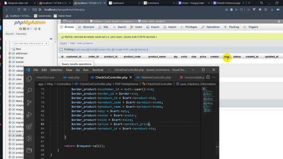Click the phpMyAdmin logo
Screen dimensions: 283x159
pyautogui.click(x=30, y=23)
